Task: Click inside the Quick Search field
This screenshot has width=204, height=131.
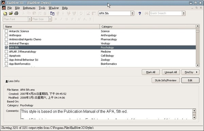Action: point(166,13)
